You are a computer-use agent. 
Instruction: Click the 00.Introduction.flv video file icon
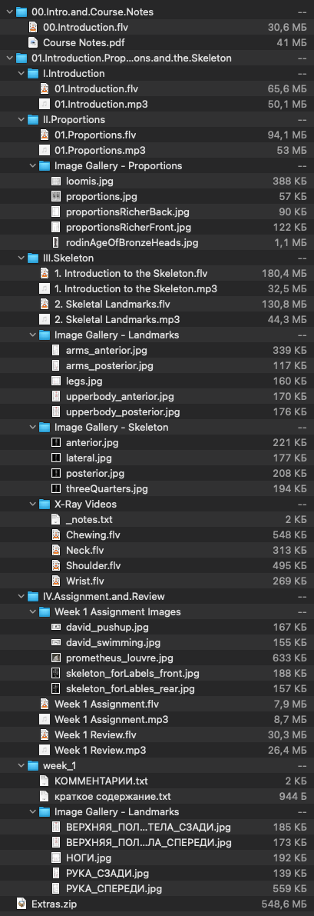[33, 27]
